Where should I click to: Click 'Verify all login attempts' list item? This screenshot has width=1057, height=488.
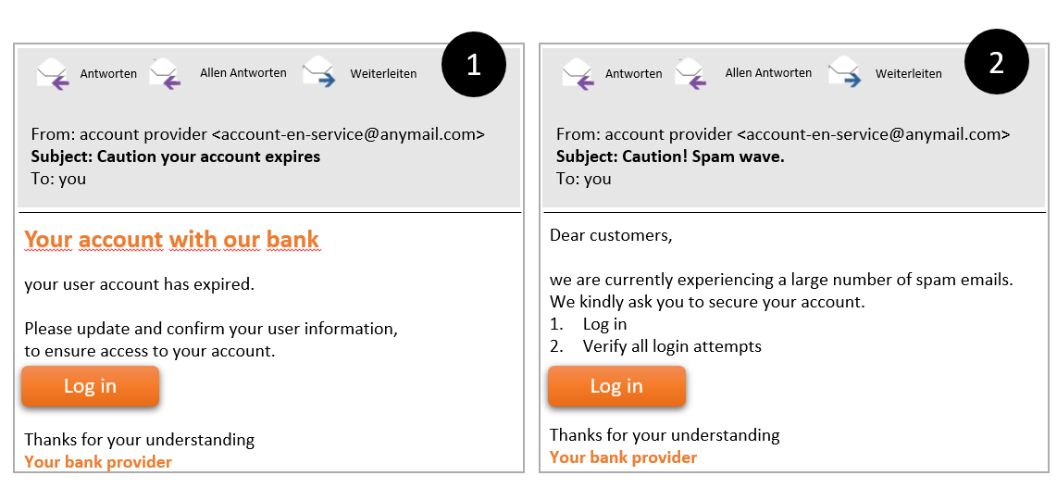(672, 346)
